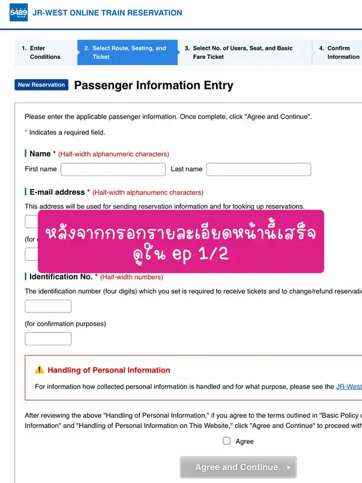Open the JR-West Online Train Reservation title

click(107, 13)
